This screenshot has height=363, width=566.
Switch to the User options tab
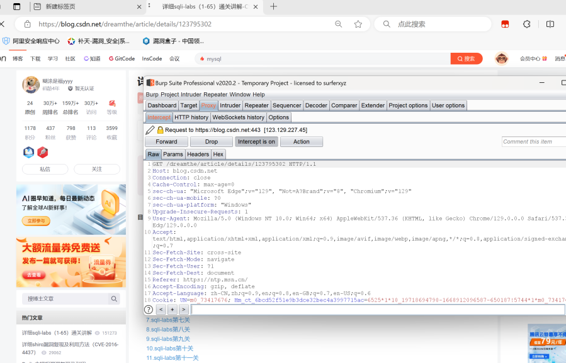[x=448, y=105]
